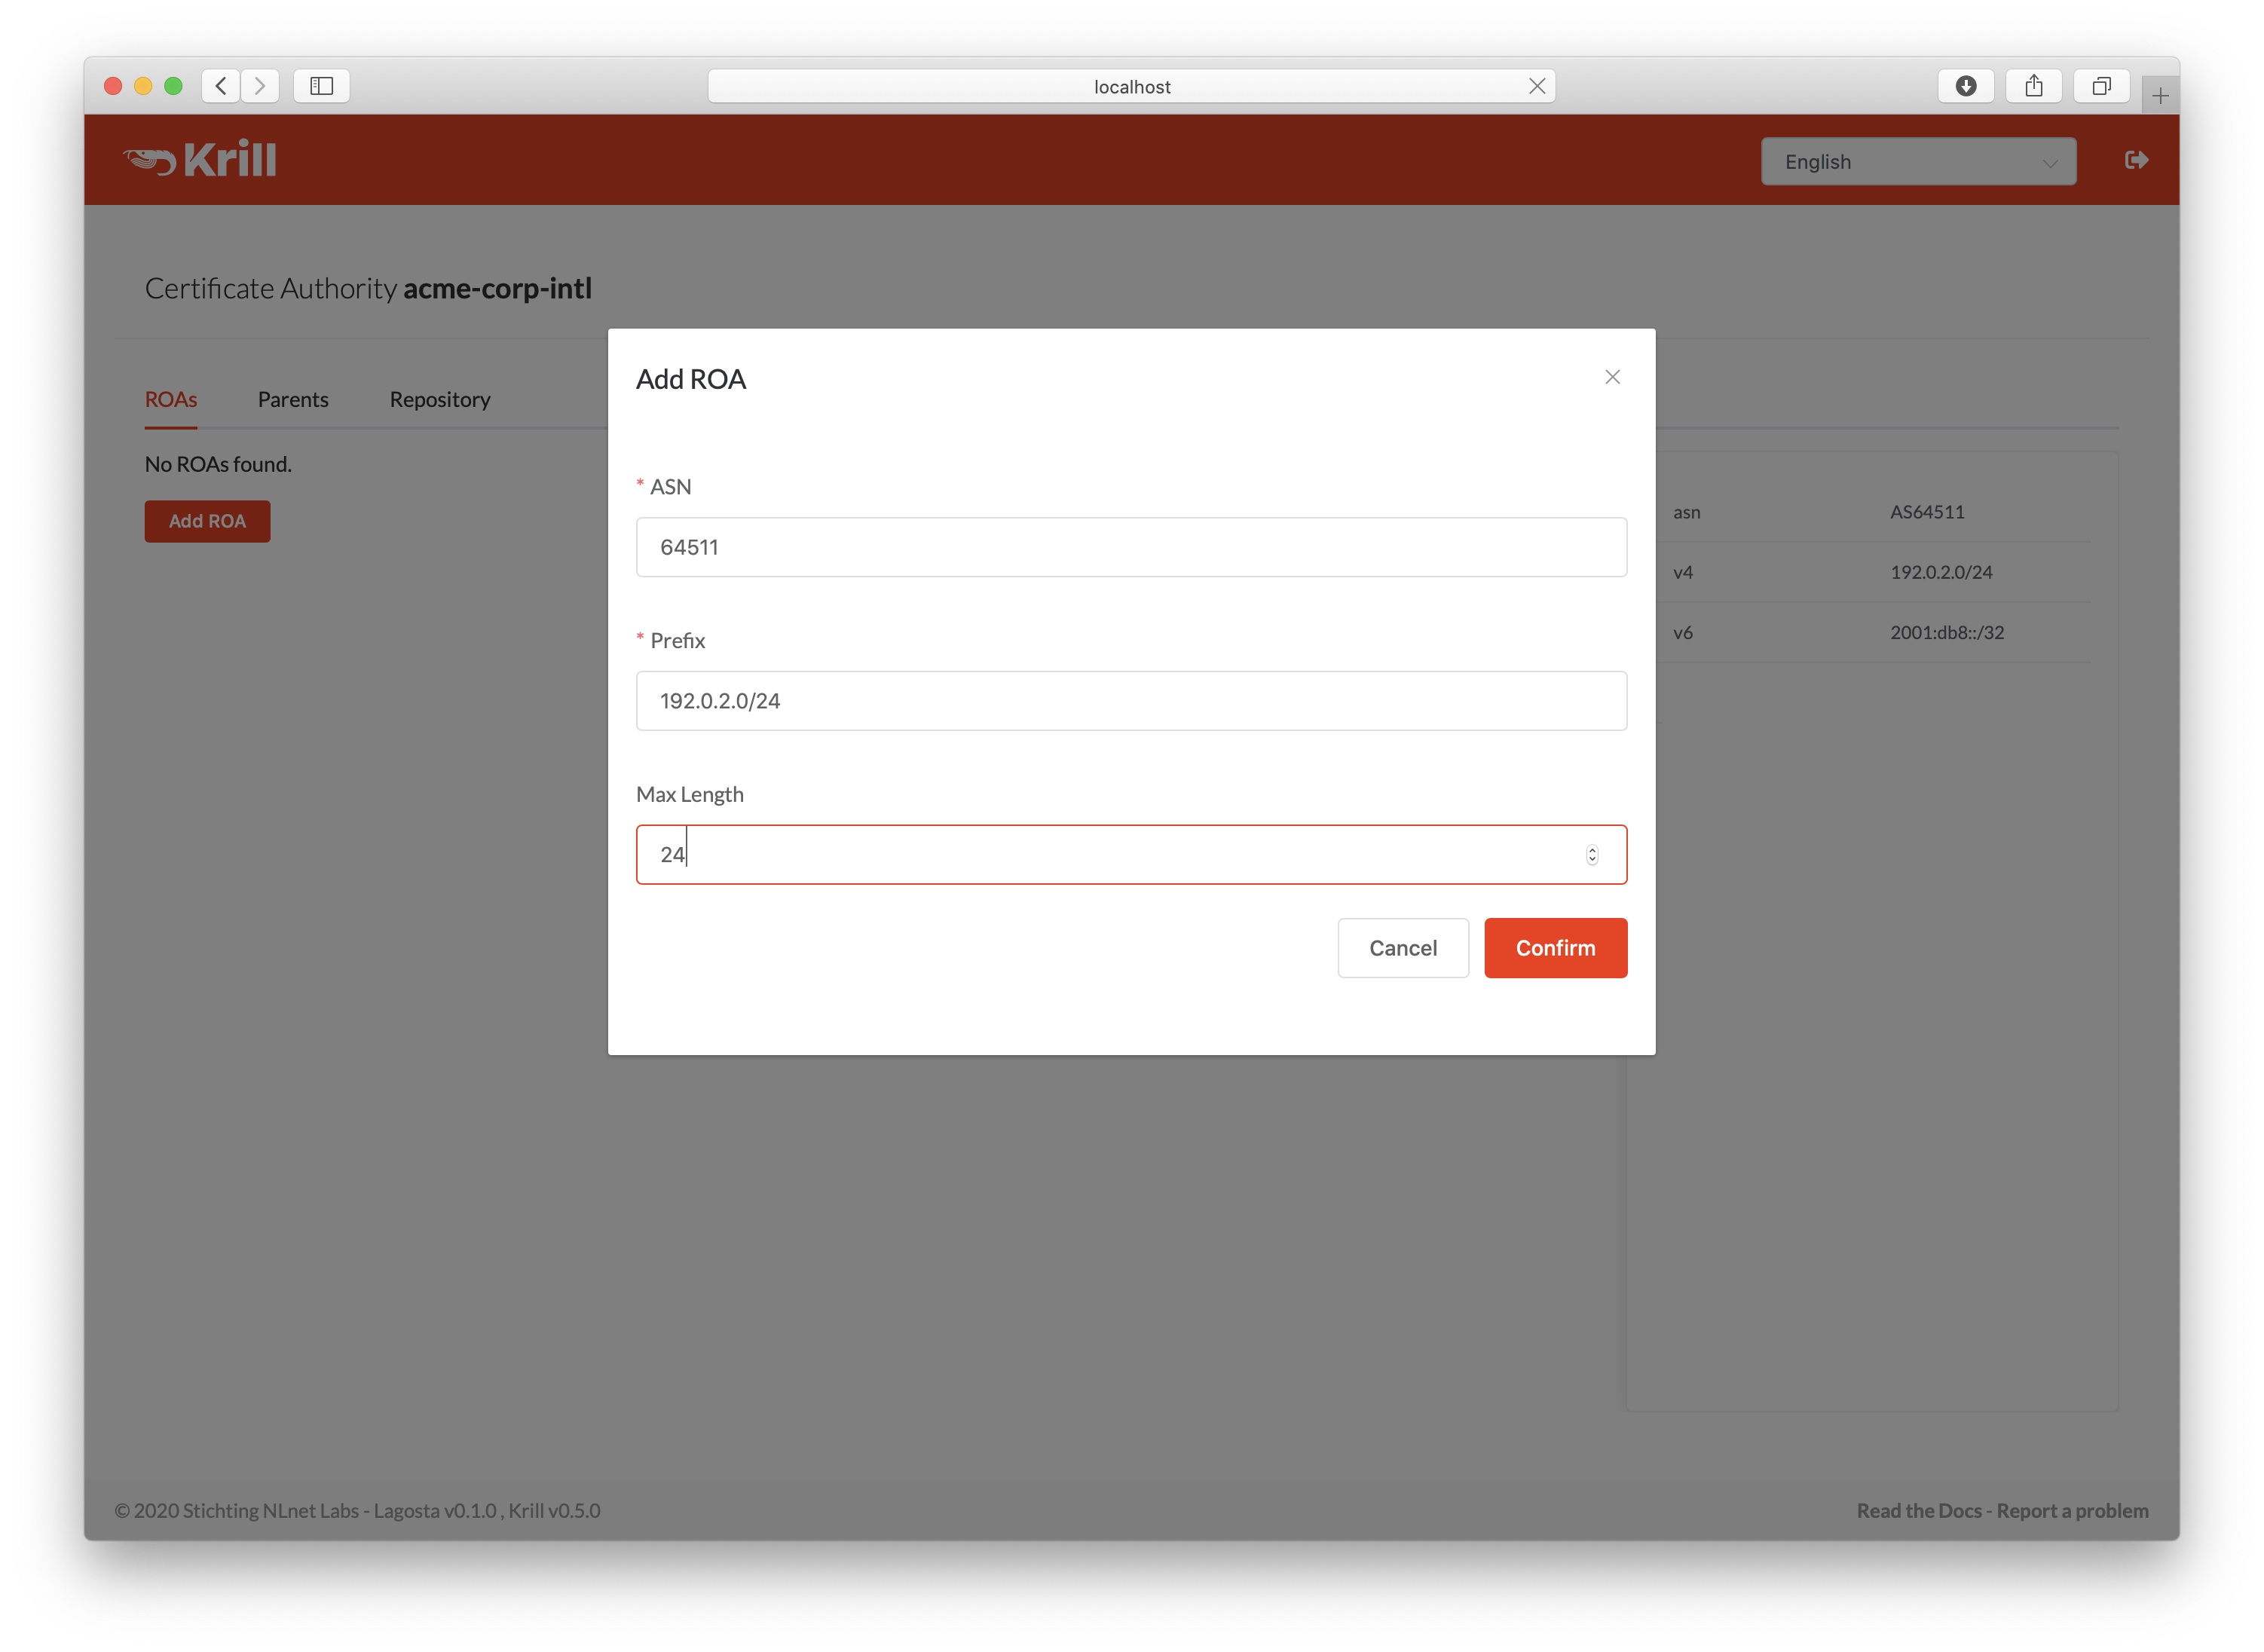Click the v4 row label

[x=1682, y=572]
